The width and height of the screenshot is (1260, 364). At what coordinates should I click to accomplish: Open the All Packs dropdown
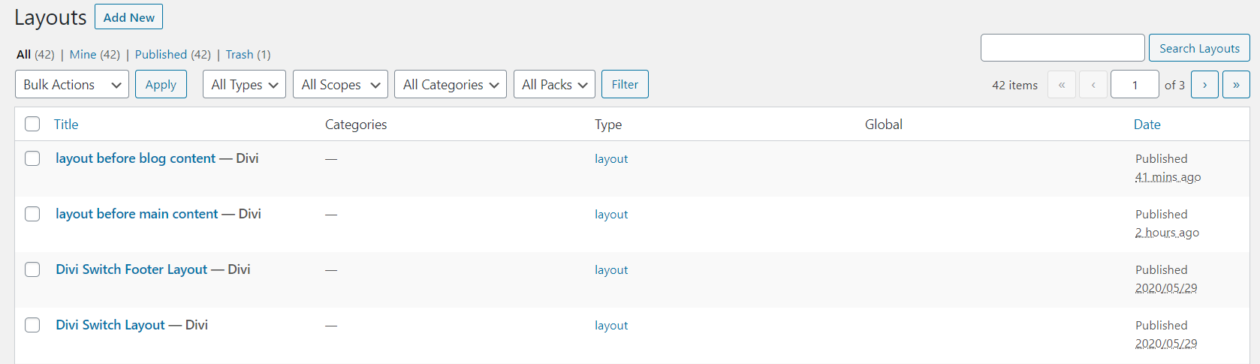click(554, 84)
